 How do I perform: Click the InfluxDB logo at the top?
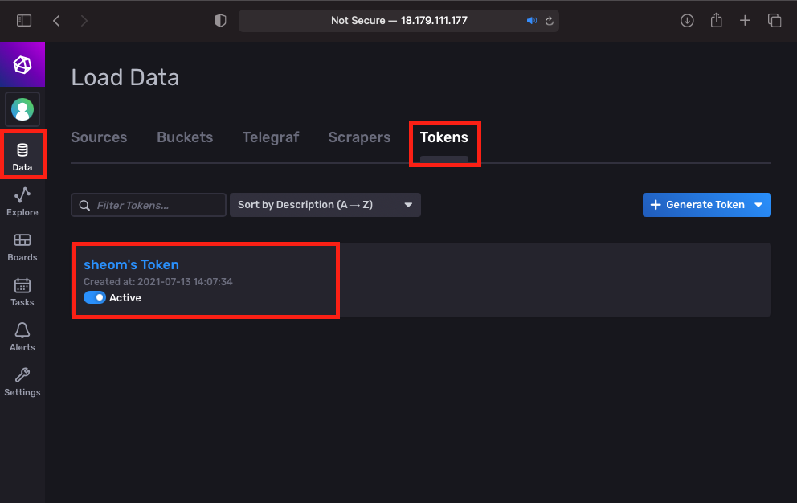pyautogui.click(x=22, y=64)
